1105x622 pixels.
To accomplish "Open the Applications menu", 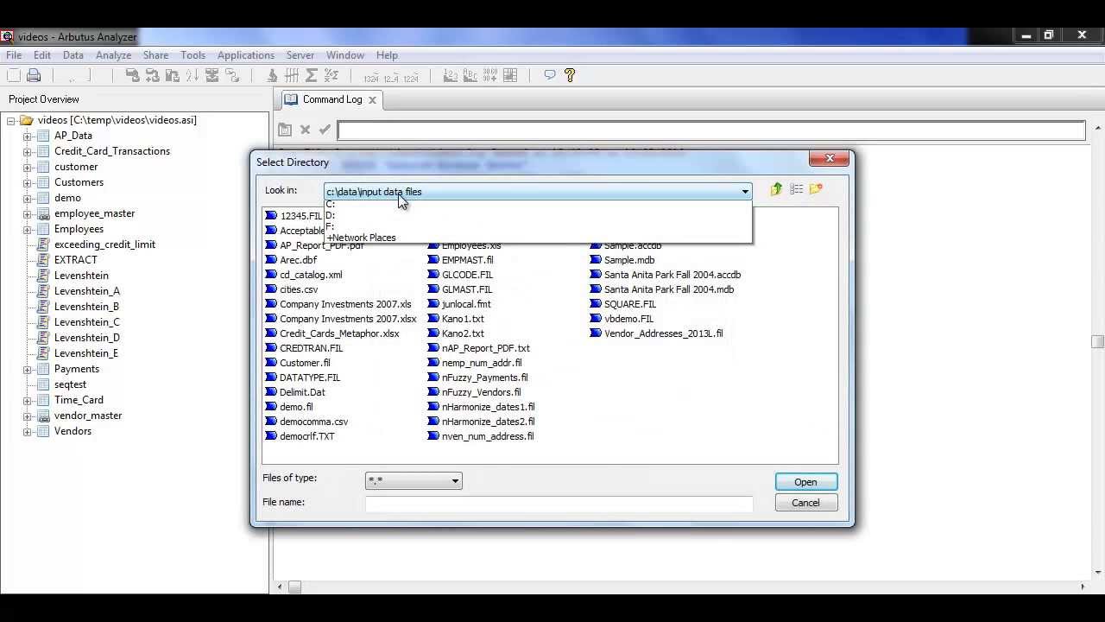I will coord(245,55).
